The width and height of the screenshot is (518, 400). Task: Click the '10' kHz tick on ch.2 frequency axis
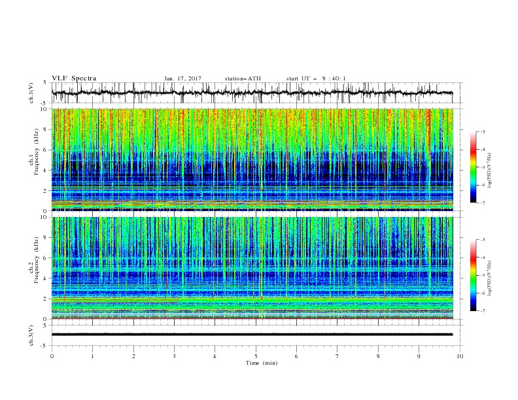(44, 217)
